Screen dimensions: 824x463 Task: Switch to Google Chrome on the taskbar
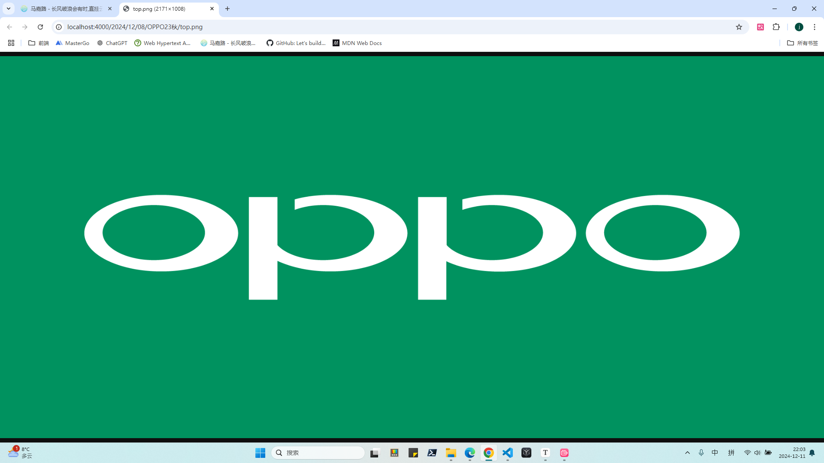pos(489,453)
